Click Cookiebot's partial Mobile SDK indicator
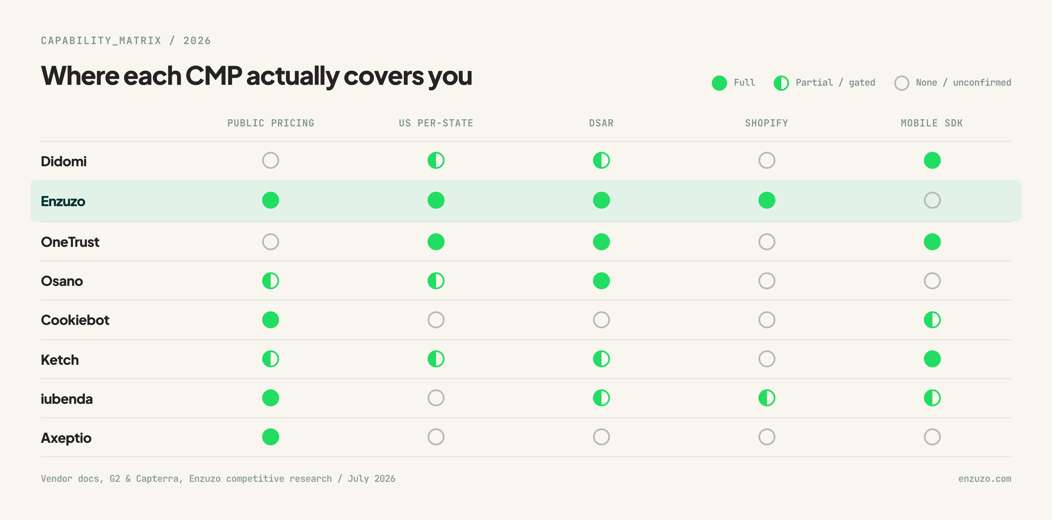Screen dimensions: 1052x520 point(932,320)
